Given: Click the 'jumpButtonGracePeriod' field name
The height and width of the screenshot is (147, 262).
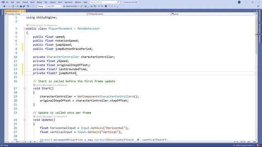Looking at the screenshot, I should (x=73, y=49).
